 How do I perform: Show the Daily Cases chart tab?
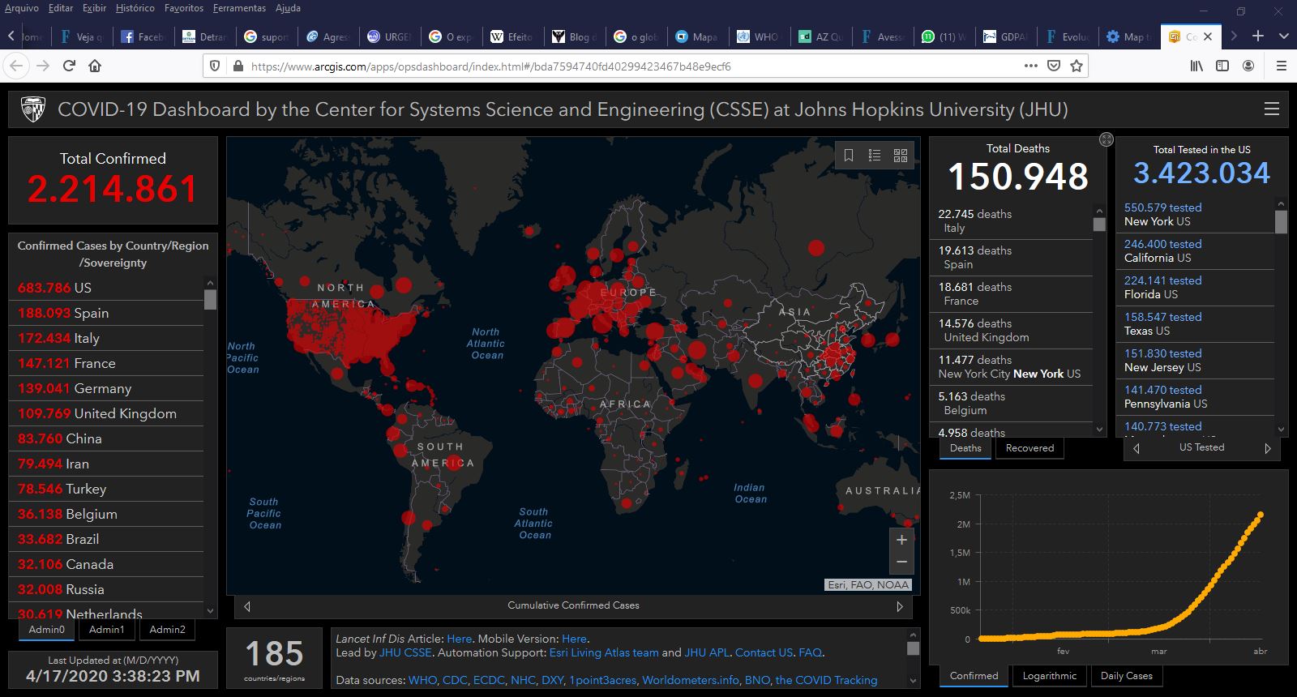(x=1127, y=676)
